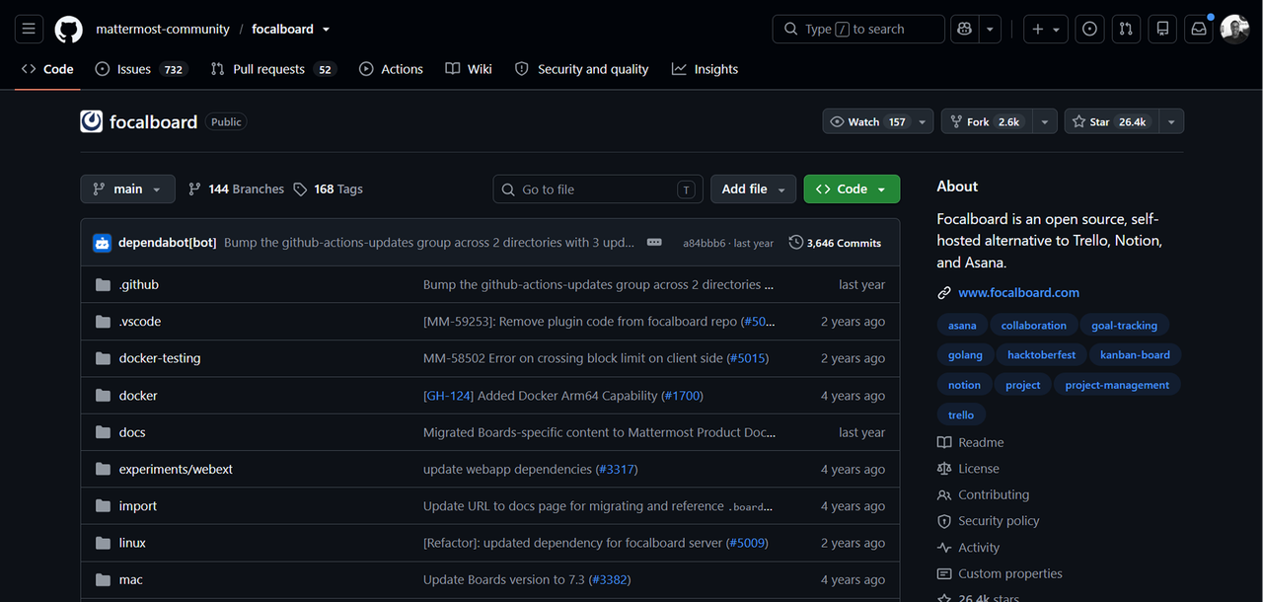The width and height of the screenshot is (1263, 602).
Task: Expand the Fork options dropdown arrow
Action: (x=1046, y=121)
